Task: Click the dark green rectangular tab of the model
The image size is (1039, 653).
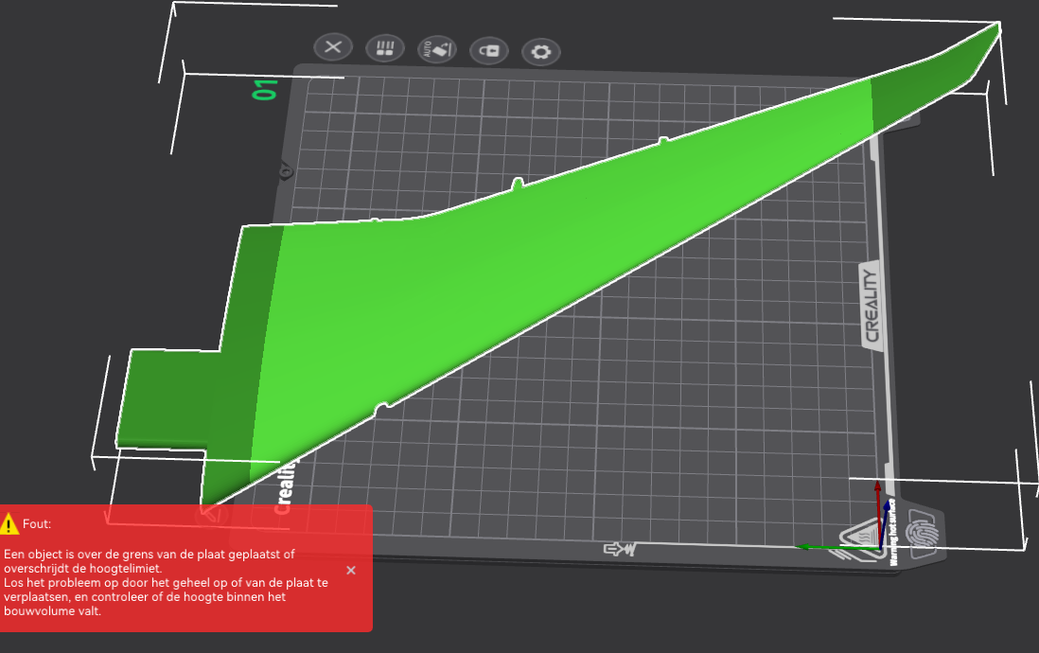Action: [x=170, y=397]
